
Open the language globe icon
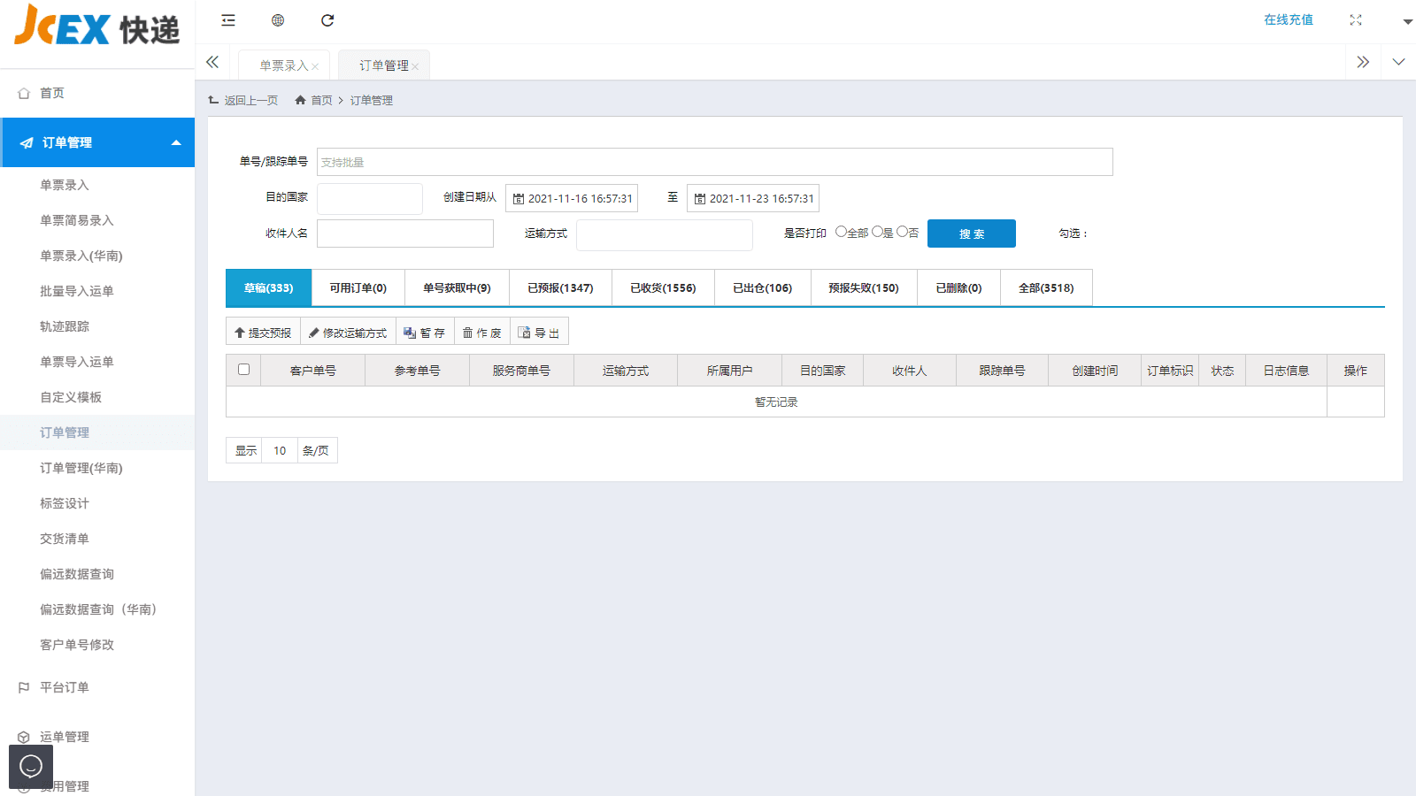pyautogui.click(x=278, y=20)
